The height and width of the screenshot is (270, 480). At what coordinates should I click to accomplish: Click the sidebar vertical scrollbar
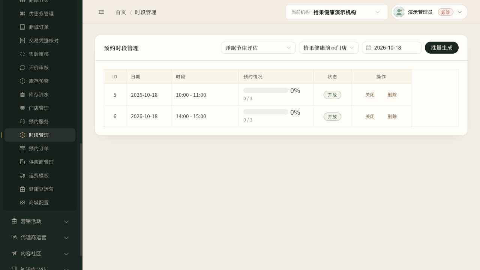81,199
